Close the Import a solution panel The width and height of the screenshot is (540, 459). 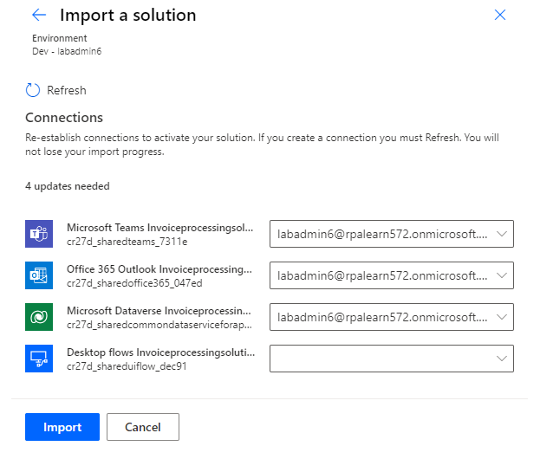click(x=500, y=15)
